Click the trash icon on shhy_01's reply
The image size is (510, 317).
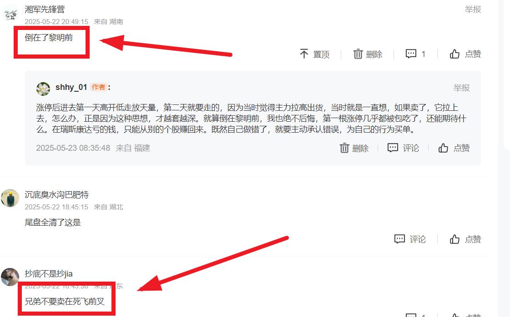pyautogui.click(x=344, y=148)
